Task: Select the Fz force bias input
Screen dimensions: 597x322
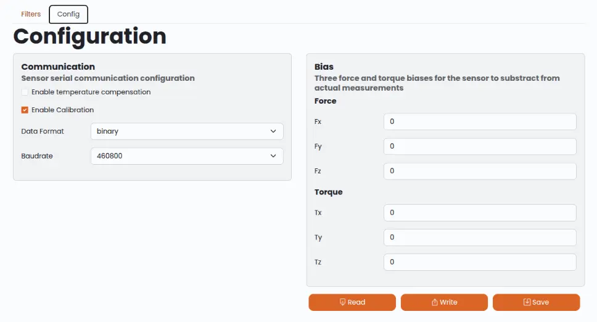Action: point(480,171)
